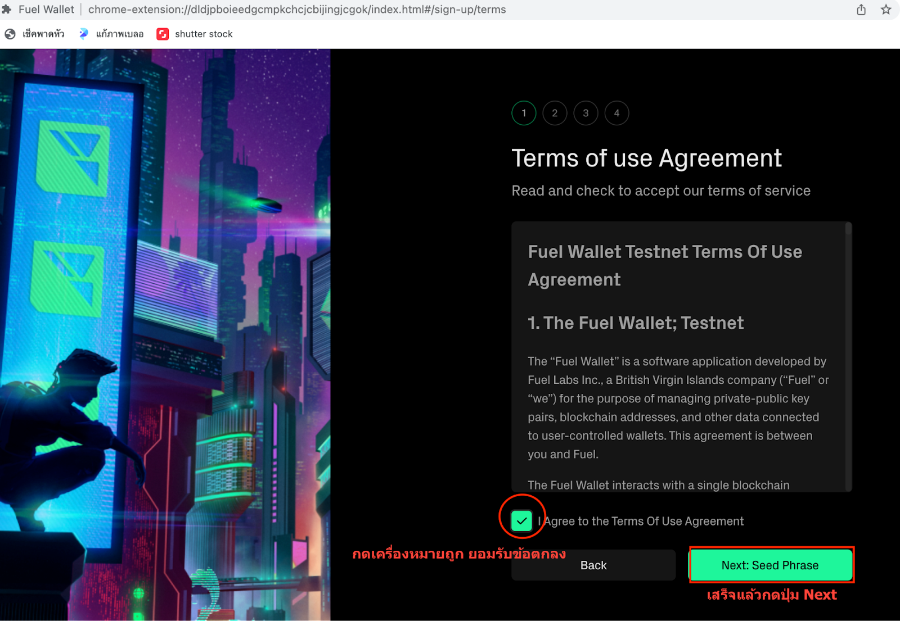Jump to step 2 indicator
Image resolution: width=900 pixels, height=621 pixels.
pyautogui.click(x=555, y=114)
